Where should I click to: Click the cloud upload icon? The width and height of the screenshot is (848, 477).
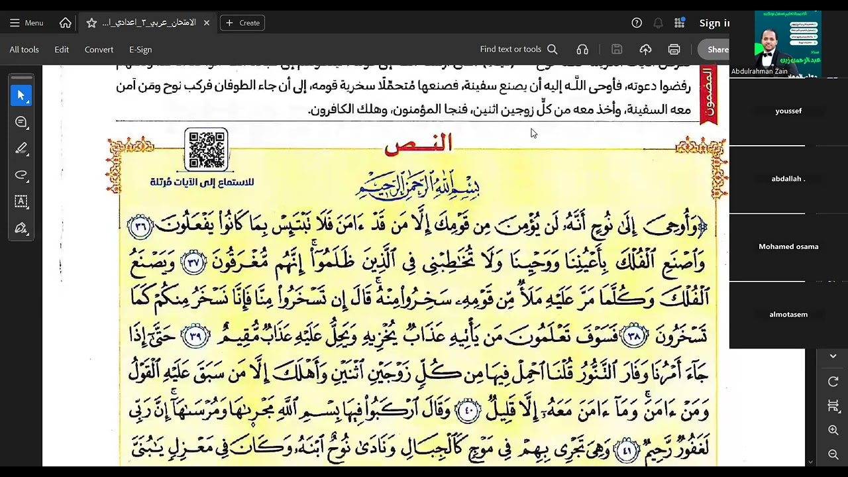click(x=645, y=49)
